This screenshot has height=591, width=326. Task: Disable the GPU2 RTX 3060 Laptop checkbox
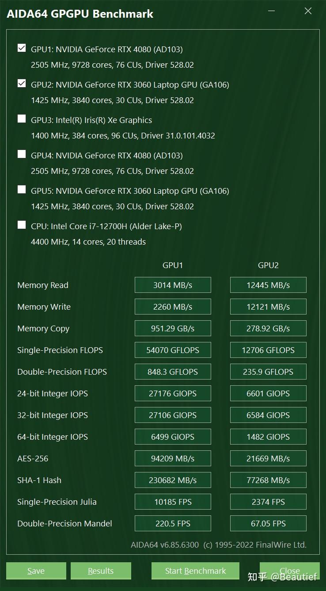click(x=21, y=83)
